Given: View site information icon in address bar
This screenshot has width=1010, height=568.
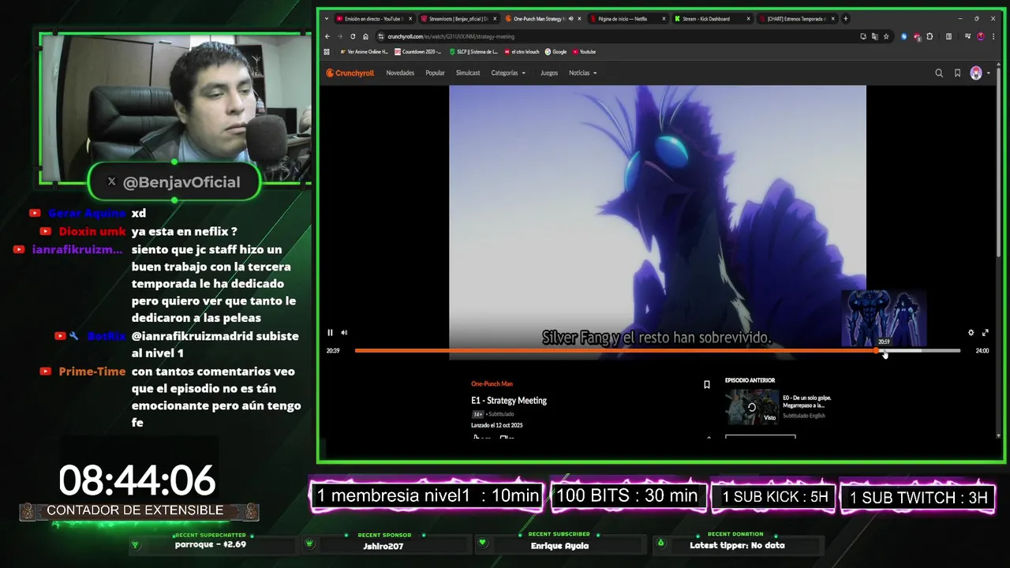Looking at the screenshot, I should coord(380,36).
